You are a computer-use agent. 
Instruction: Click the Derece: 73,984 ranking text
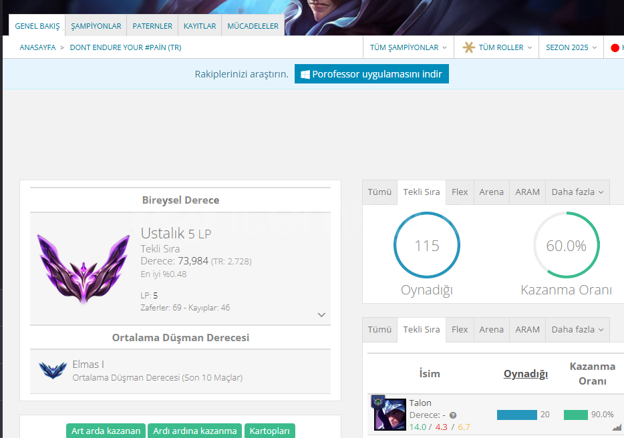click(196, 261)
